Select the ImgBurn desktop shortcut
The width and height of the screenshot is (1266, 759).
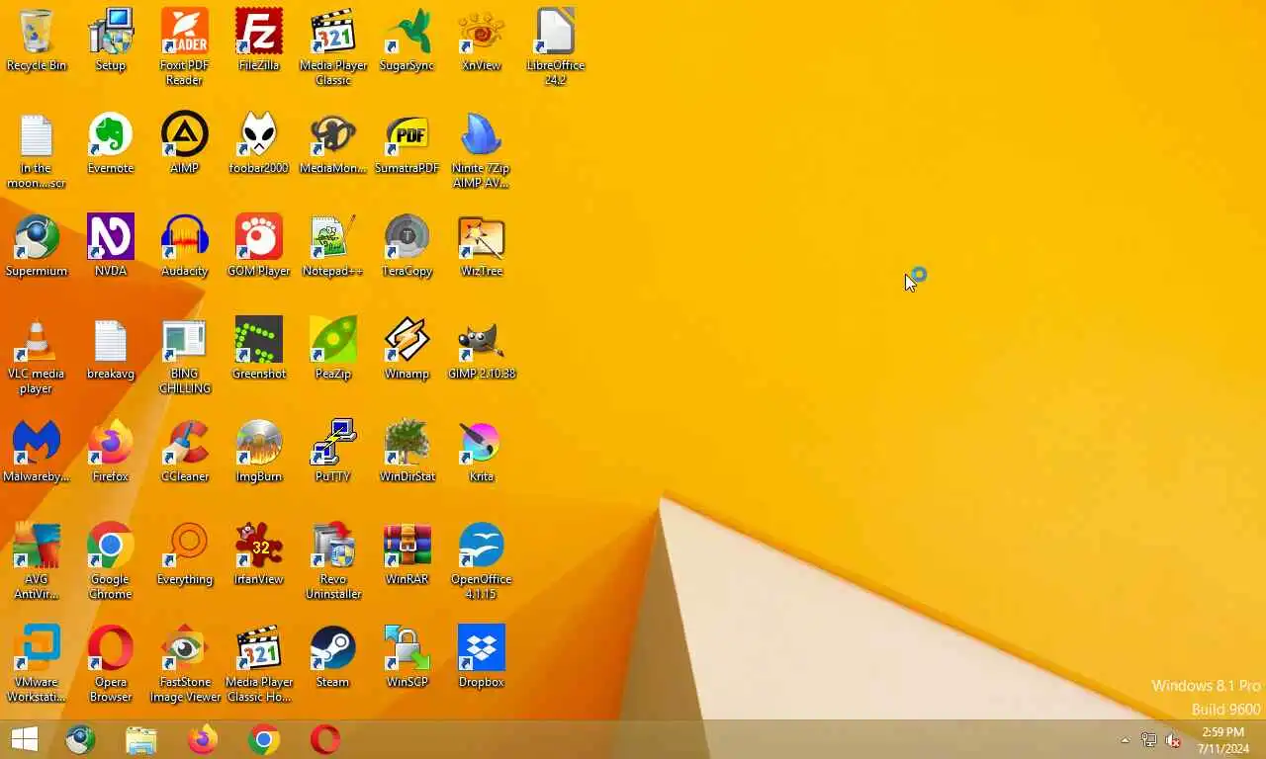(259, 452)
